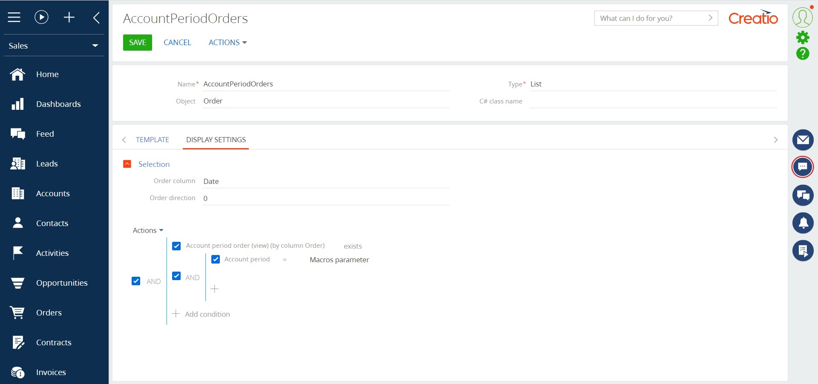
Task: Open the system designer gear icon
Action: (803, 37)
